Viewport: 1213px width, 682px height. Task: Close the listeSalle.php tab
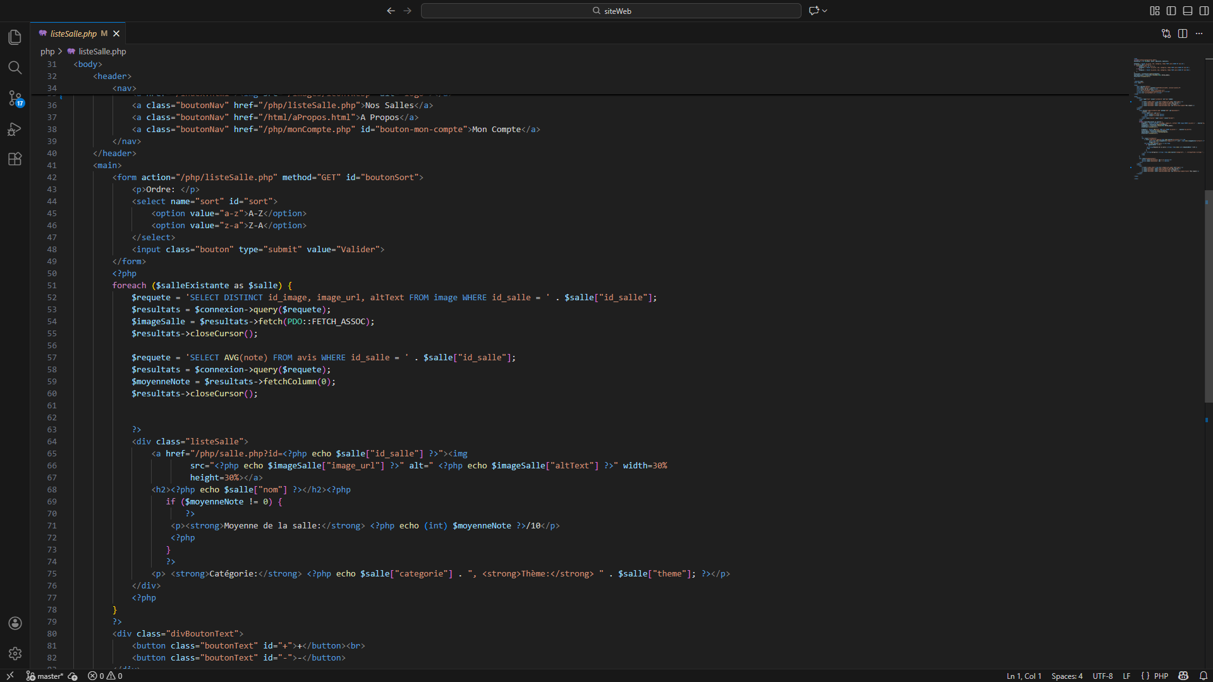pos(116,33)
